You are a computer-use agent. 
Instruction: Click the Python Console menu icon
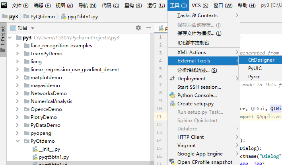(172, 95)
